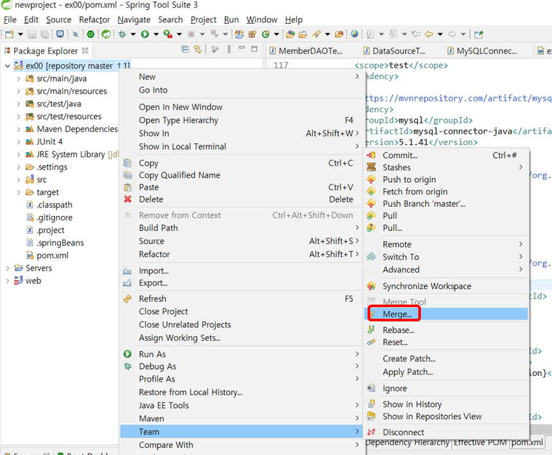Image resolution: width=552 pixels, height=455 pixels.
Task: Switch to Dependency Hierarchy tab
Action: point(407,442)
